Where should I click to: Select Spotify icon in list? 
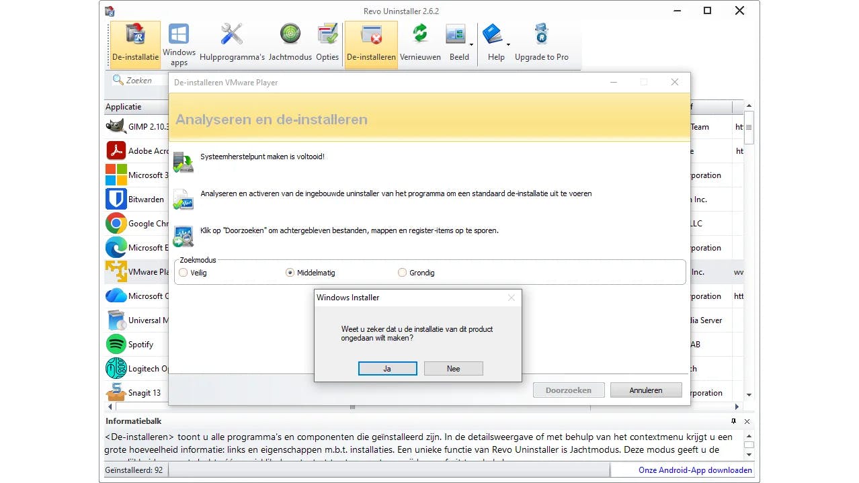(116, 344)
